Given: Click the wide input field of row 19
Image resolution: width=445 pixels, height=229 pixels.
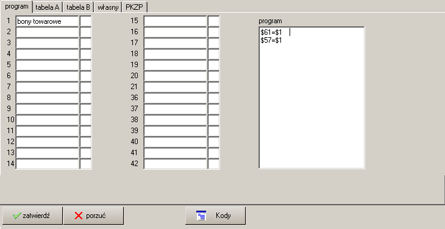Looking at the screenshot, I should coord(175,65).
